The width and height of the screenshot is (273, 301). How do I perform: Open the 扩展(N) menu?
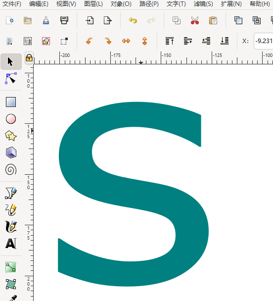point(231,4)
